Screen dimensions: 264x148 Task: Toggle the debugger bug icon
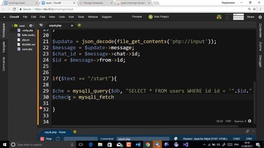pos(176,139)
